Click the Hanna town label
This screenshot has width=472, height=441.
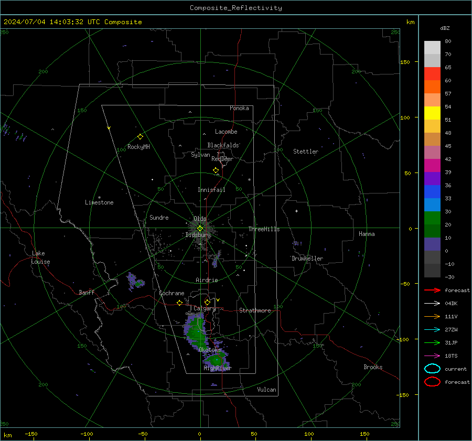coord(367,234)
